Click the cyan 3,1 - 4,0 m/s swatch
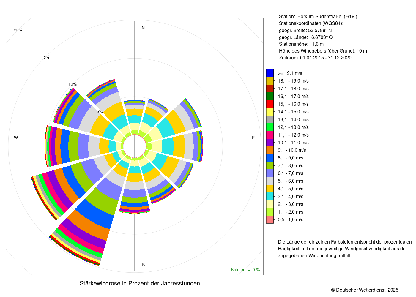The height and width of the screenshot is (297, 416). (270, 196)
